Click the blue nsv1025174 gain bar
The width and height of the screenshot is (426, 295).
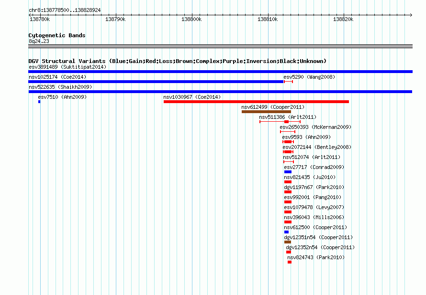(x=156, y=82)
